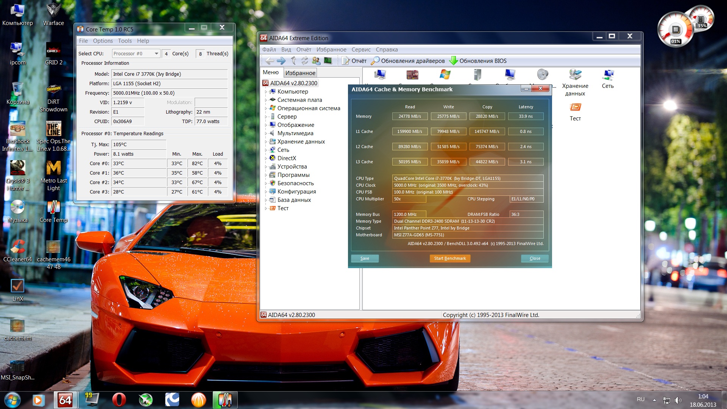The height and width of the screenshot is (409, 727).
Task: Click the Memory Read result field
Action: (x=410, y=116)
